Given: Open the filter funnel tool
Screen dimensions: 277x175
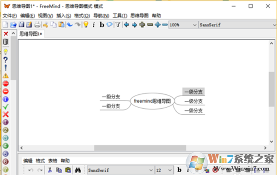Looking at the screenshot, I should [118, 25].
